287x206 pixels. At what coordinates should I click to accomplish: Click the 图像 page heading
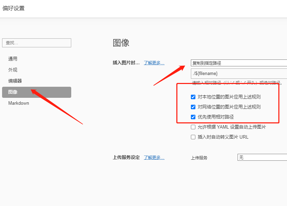pyautogui.click(x=121, y=43)
